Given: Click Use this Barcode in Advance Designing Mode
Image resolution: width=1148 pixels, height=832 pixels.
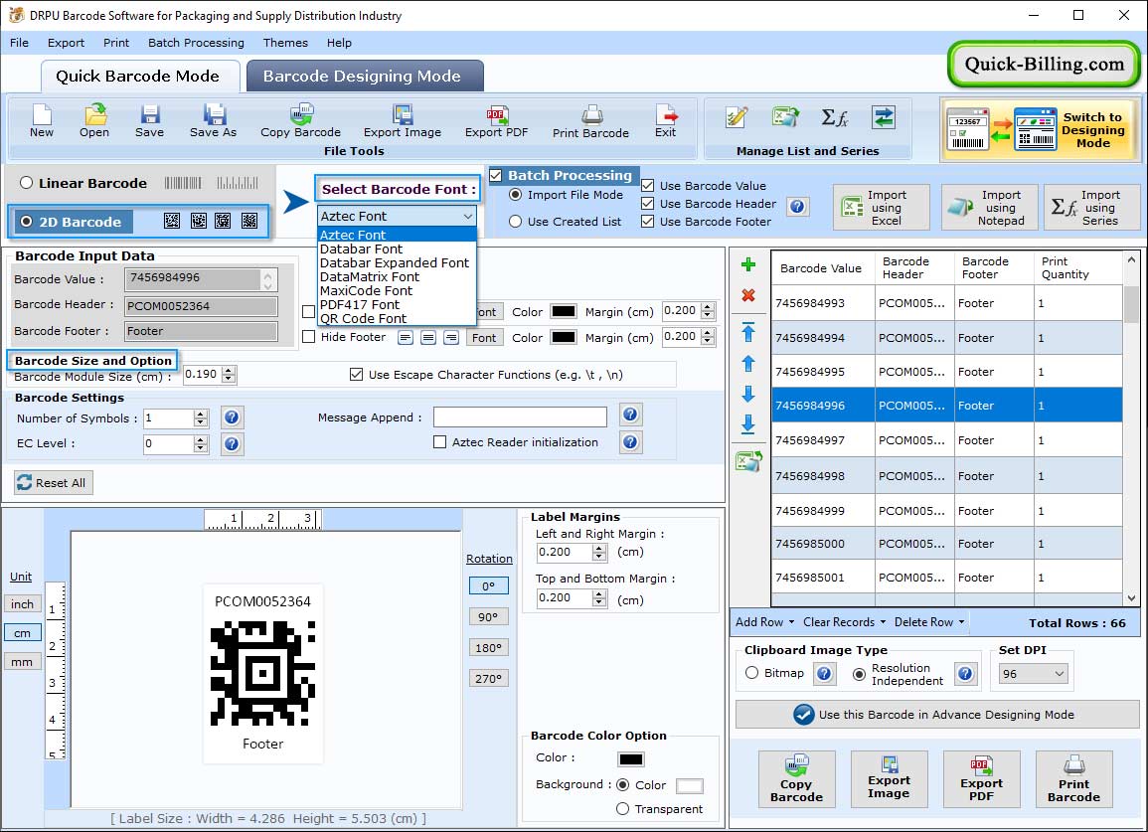Looking at the screenshot, I should (937, 714).
